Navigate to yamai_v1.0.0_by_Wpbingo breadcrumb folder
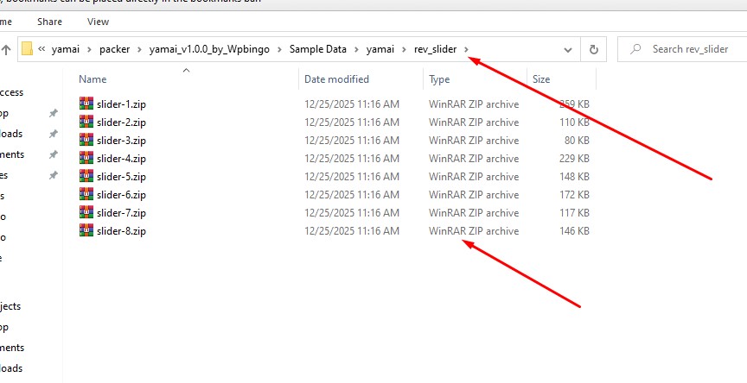747x383 pixels. coord(209,49)
